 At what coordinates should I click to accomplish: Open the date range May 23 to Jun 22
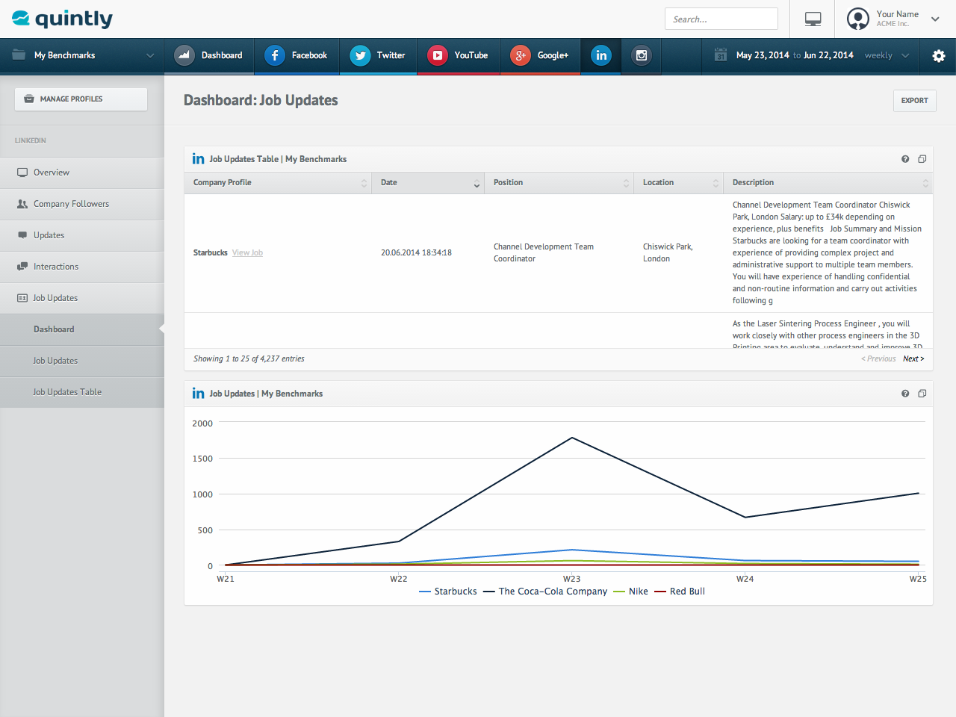[795, 55]
